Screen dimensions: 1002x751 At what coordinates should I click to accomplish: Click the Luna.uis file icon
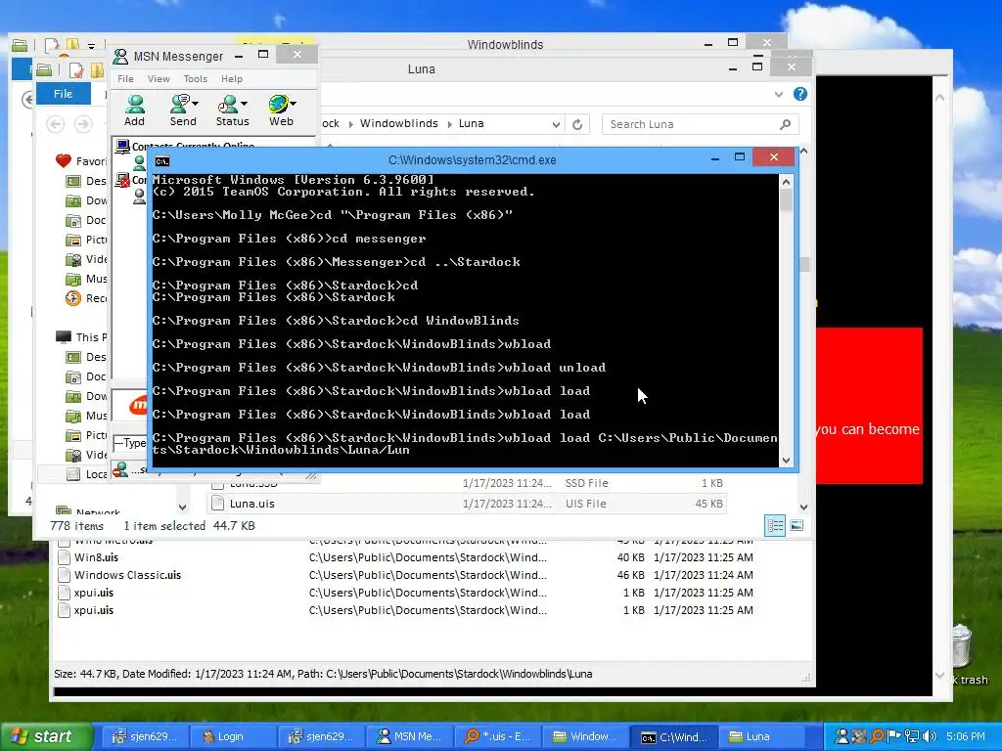(218, 504)
